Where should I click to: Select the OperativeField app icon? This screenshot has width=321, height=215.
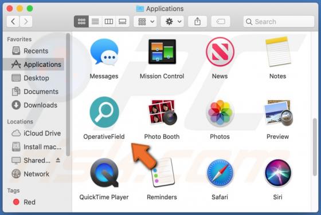tap(104, 112)
